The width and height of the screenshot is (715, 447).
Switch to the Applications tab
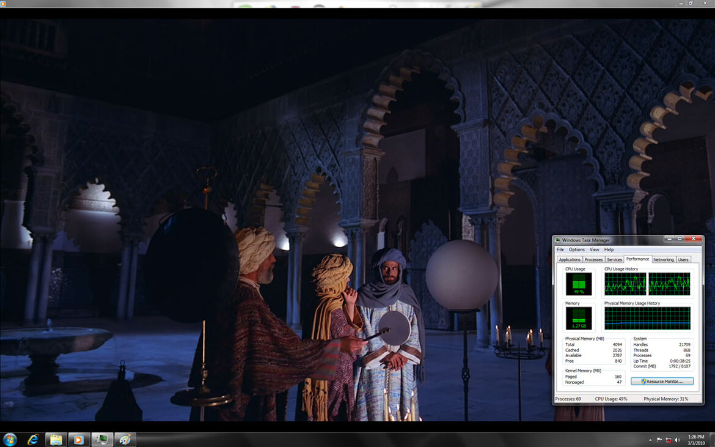click(570, 259)
